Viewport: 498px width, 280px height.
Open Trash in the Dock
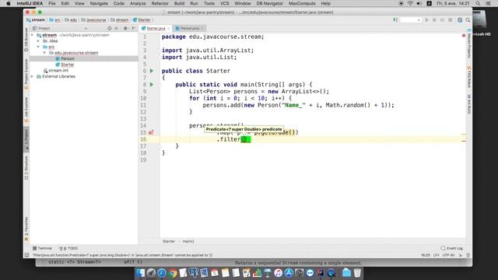[x=357, y=273]
